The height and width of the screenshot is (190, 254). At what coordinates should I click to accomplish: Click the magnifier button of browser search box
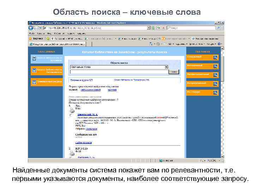pyautogui.click(x=218, y=28)
